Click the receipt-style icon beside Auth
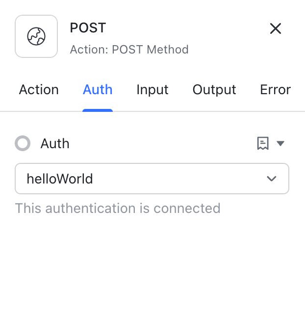This screenshot has width=305, height=314. tap(263, 143)
